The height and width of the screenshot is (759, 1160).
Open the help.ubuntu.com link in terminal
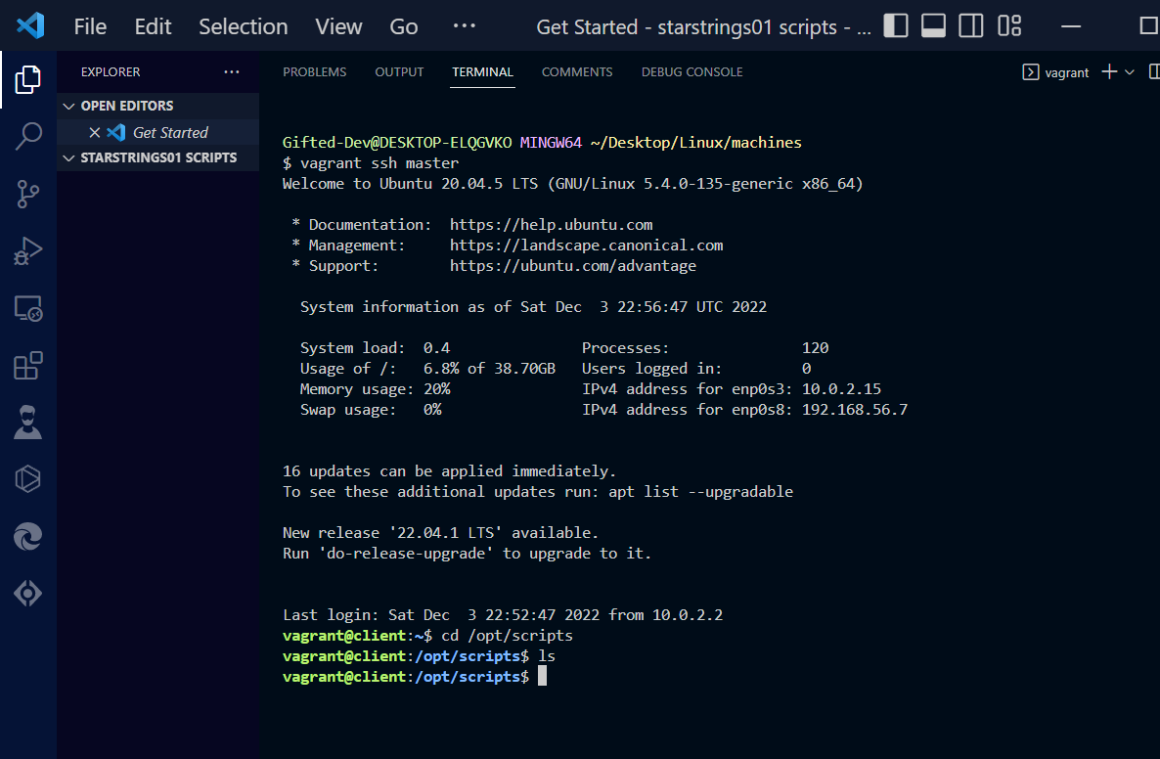(x=552, y=225)
